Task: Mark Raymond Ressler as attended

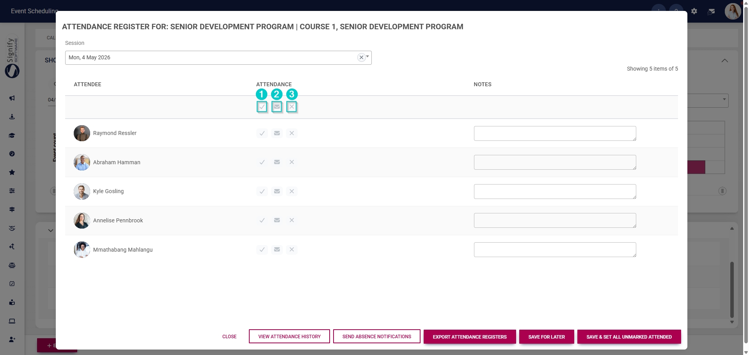Action: 262,133
